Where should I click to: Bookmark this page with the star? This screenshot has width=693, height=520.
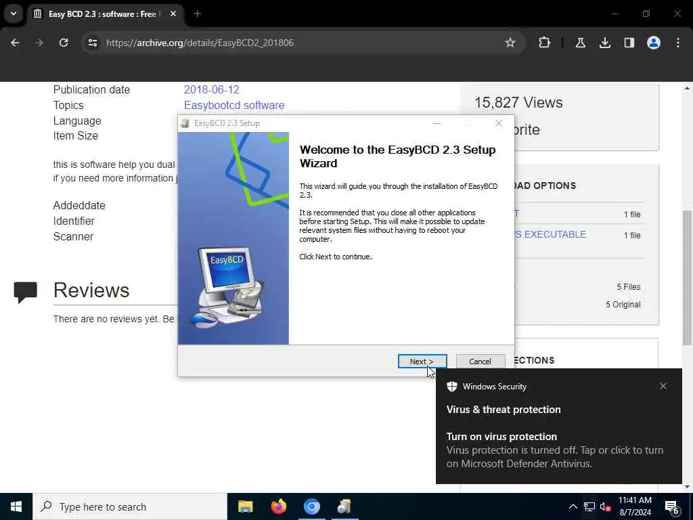pyautogui.click(x=510, y=43)
